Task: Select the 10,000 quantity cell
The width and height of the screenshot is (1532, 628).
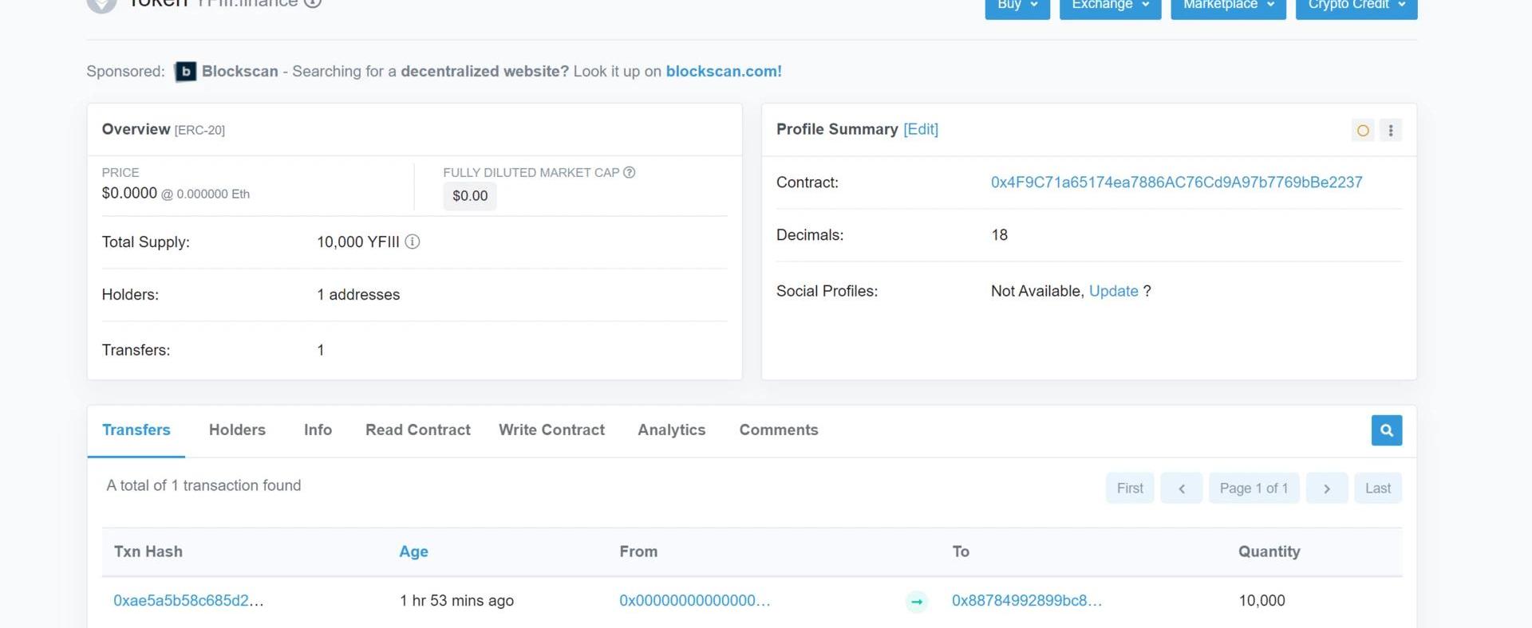Action: 1262,601
